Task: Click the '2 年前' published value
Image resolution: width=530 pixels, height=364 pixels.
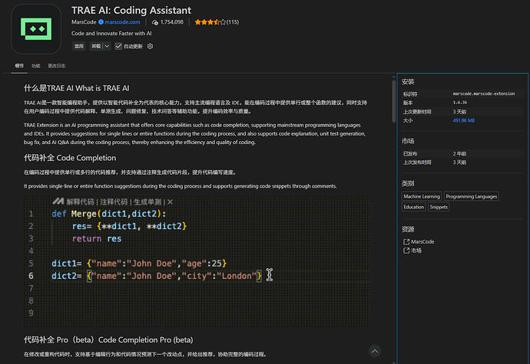Action: coord(459,154)
